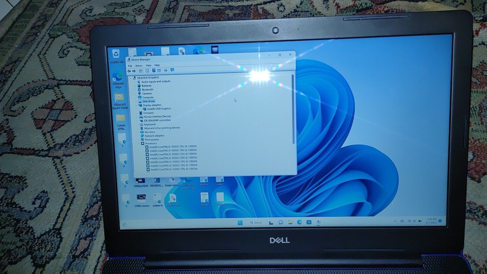
Task: Open the Windows Start button
Action: click(x=240, y=223)
